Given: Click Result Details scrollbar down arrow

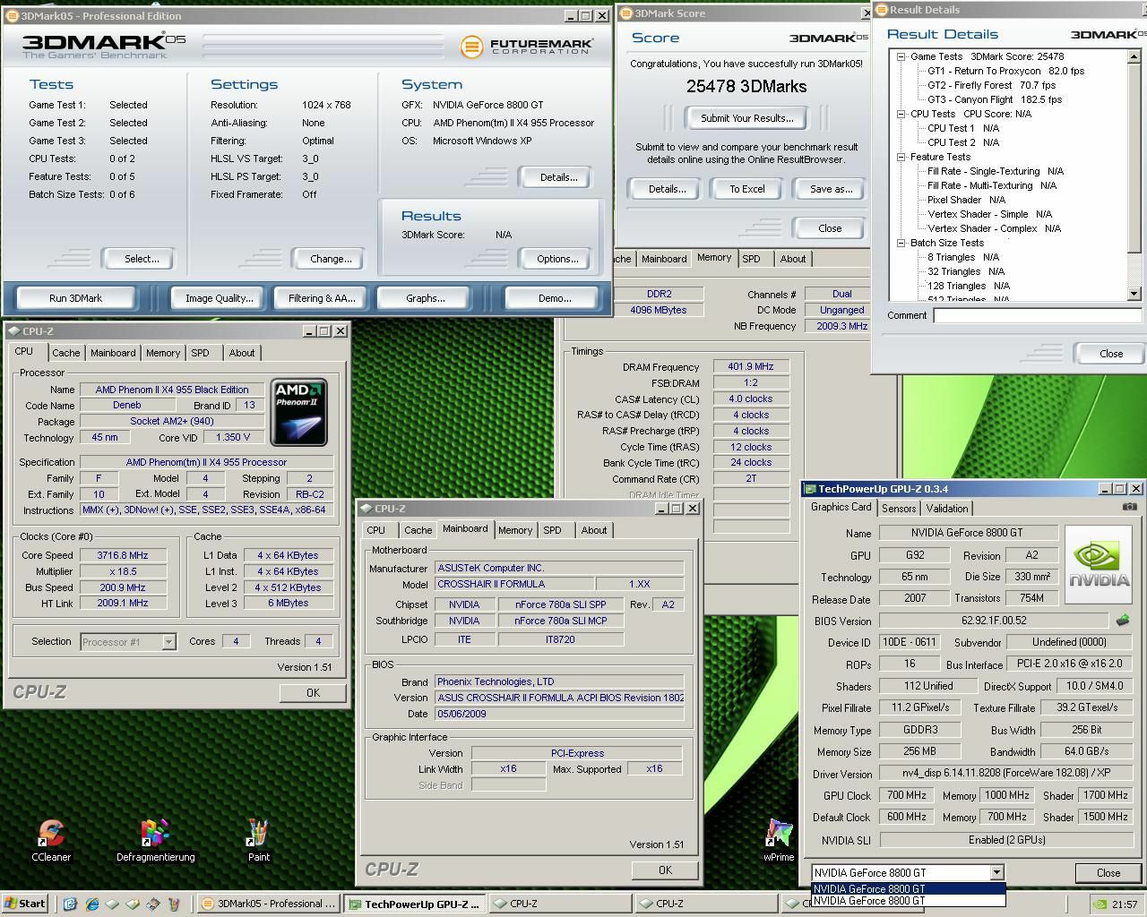Looking at the screenshot, I should tap(1134, 294).
